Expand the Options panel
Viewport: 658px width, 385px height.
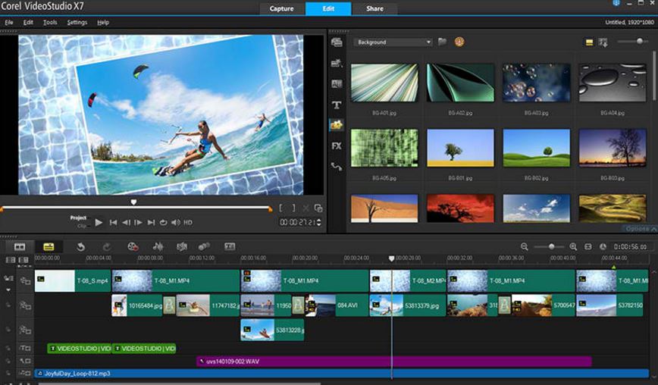point(638,228)
